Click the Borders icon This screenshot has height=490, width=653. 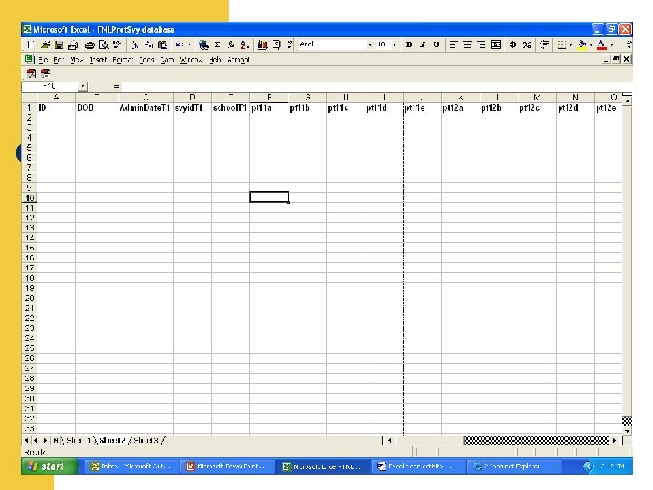561,44
